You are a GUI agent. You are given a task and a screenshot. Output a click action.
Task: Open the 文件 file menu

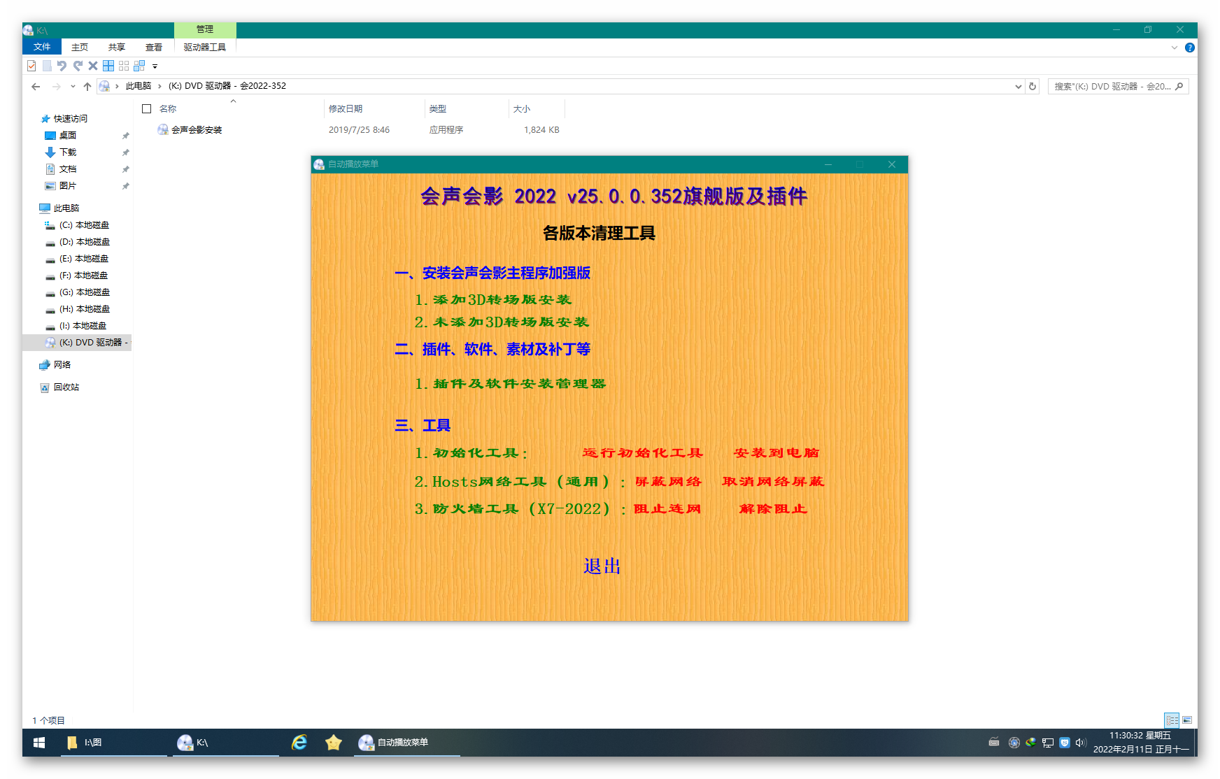pyautogui.click(x=42, y=47)
